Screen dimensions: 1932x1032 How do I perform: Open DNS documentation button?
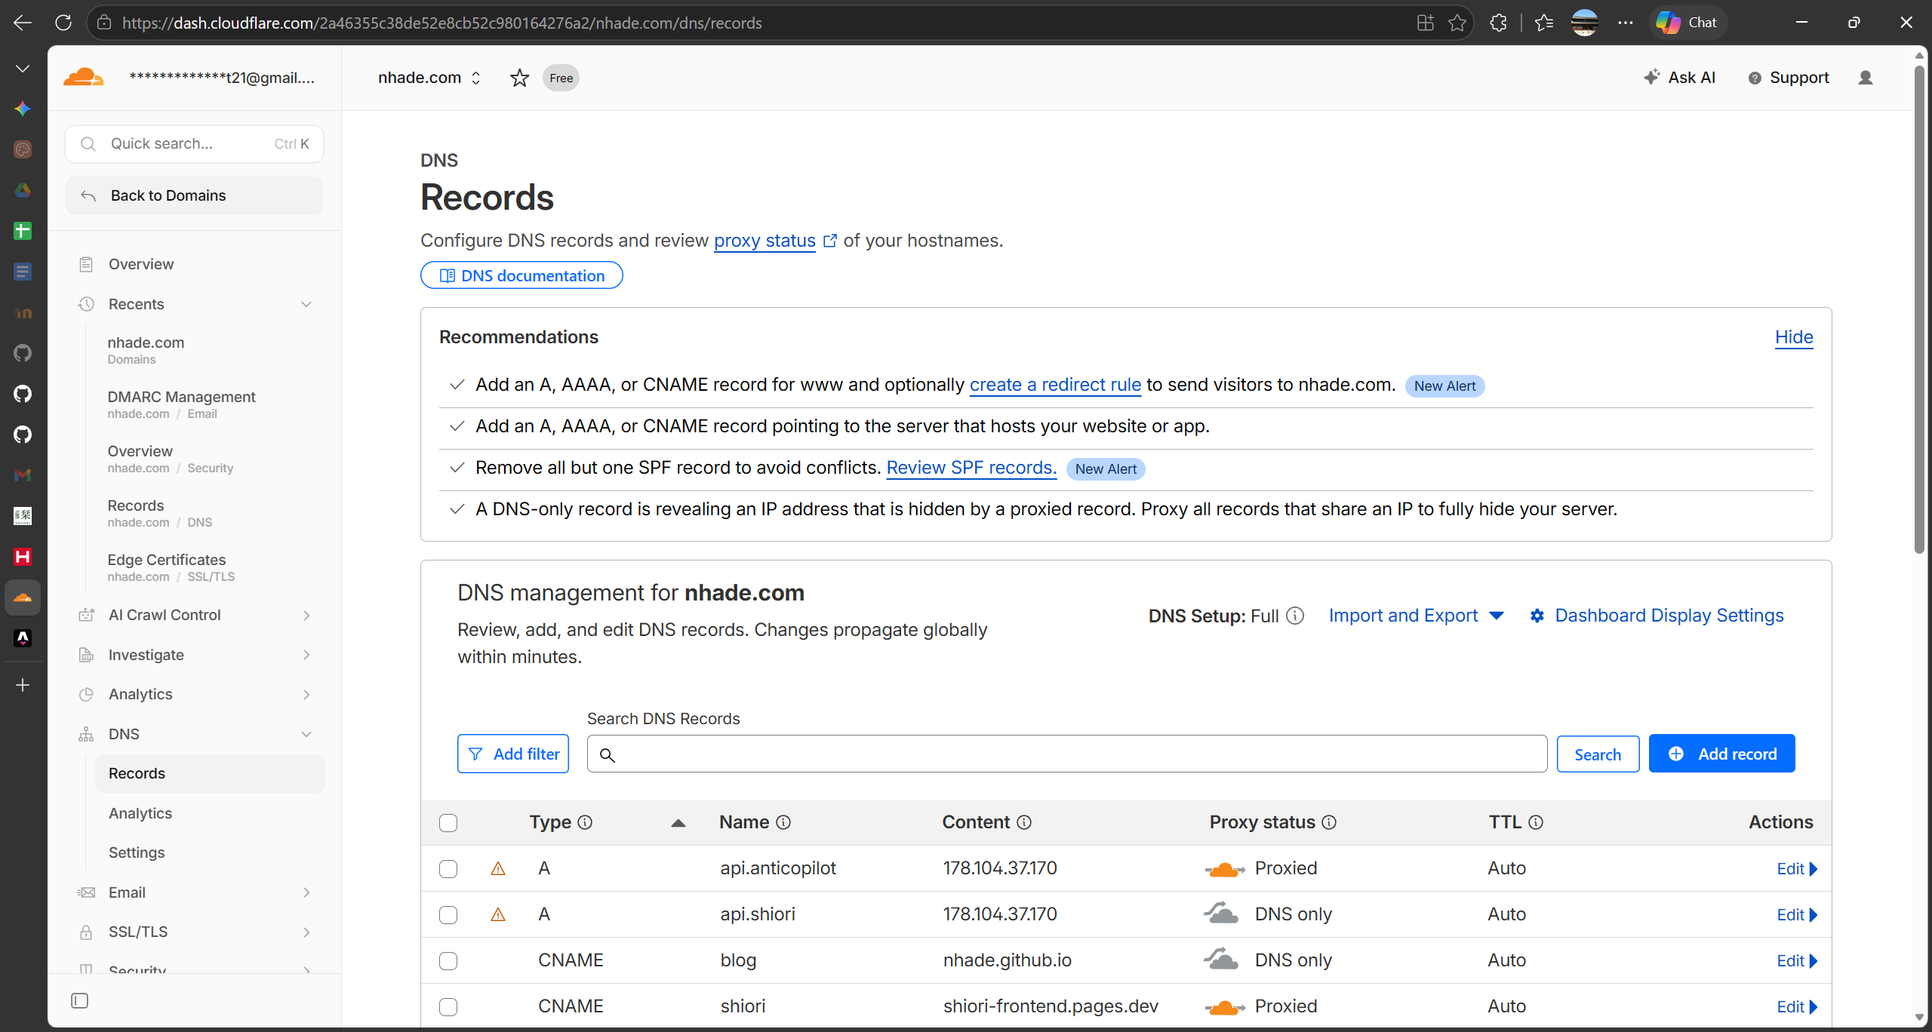521,275
